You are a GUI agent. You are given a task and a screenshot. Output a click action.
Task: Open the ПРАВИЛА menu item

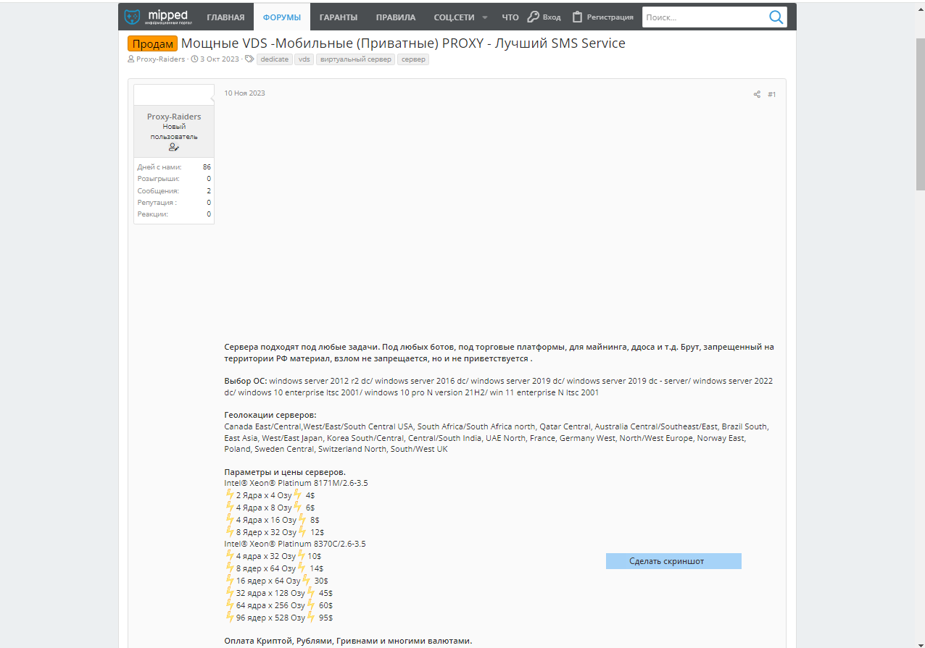tap(396, 17)
